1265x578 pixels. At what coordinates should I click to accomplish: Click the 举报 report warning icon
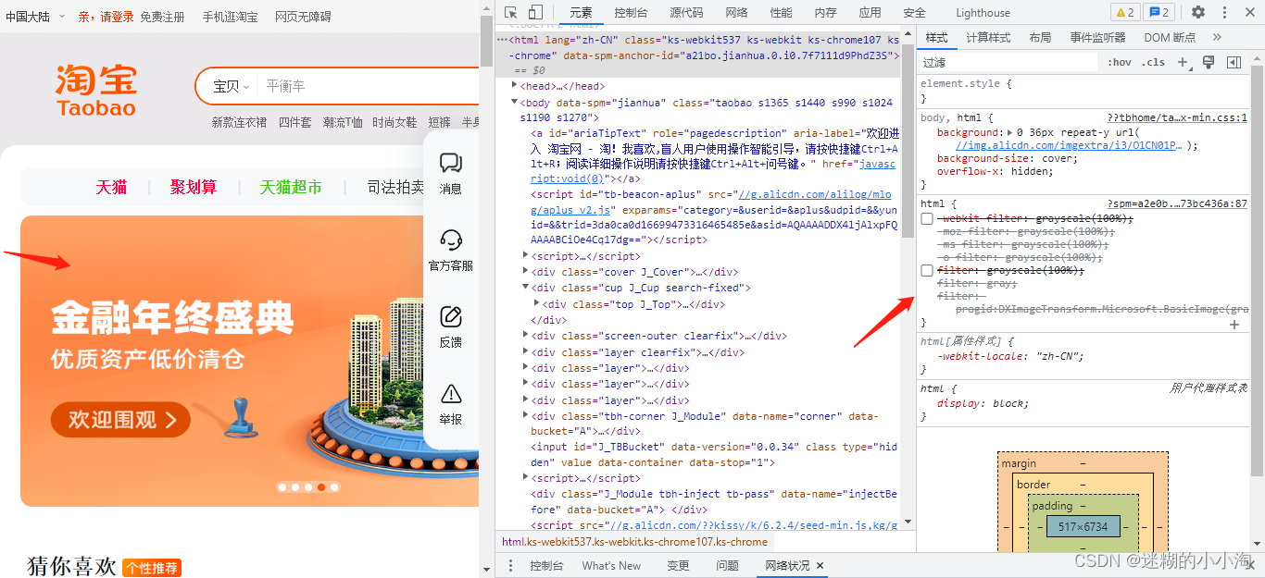coord(451,394)
